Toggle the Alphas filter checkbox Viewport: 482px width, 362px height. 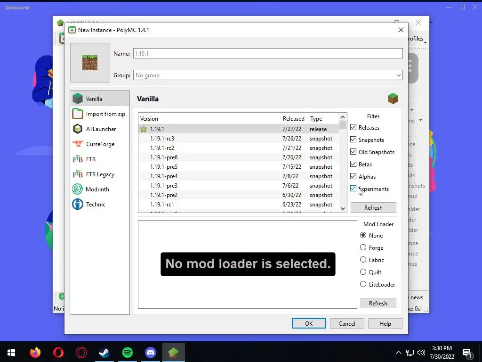(353, 176)
